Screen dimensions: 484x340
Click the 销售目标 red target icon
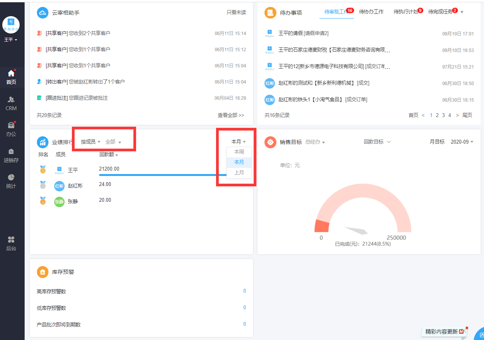270,142
